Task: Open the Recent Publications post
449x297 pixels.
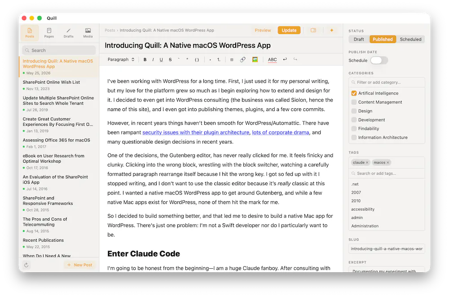Action: tap(59, 243)
